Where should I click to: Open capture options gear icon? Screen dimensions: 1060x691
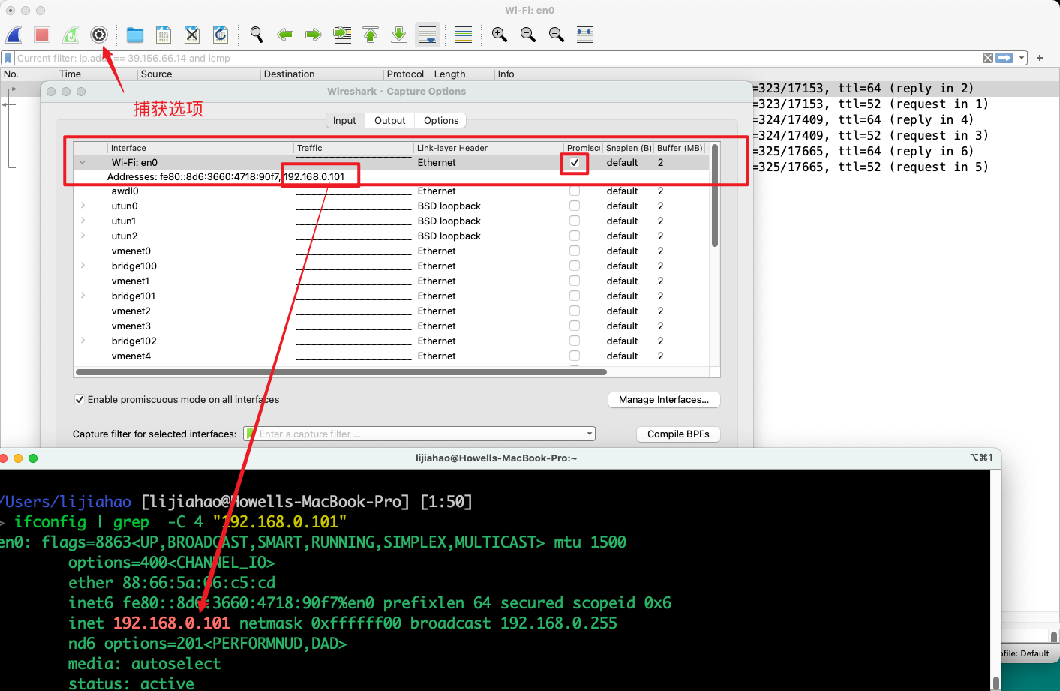[99, 35]
